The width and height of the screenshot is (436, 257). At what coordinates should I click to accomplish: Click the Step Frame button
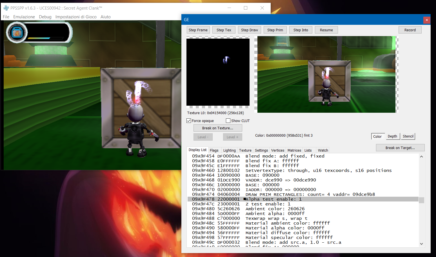click(x=198, y=30)
